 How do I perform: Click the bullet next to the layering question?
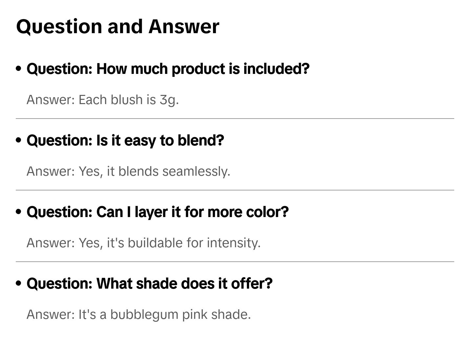pos(19,212)
